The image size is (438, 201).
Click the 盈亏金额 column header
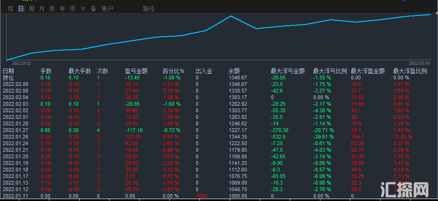pos(136,71)
